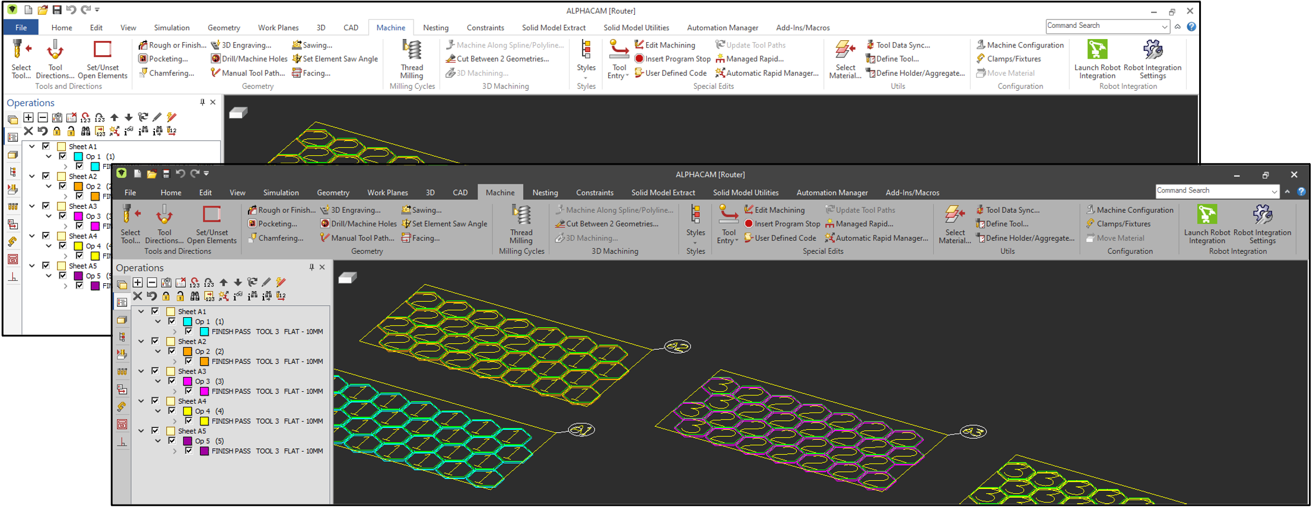
Task: Switch to Geometry tab in front window
Action: click(333, 193)
